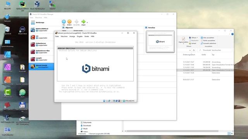Open the Öffnen dropdown in Explorer ribbon
Viewport: 248px width, 139px height.
193,38
